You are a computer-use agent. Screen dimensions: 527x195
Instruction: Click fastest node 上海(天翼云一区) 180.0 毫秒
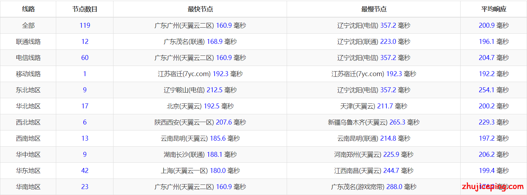(200, 170)
